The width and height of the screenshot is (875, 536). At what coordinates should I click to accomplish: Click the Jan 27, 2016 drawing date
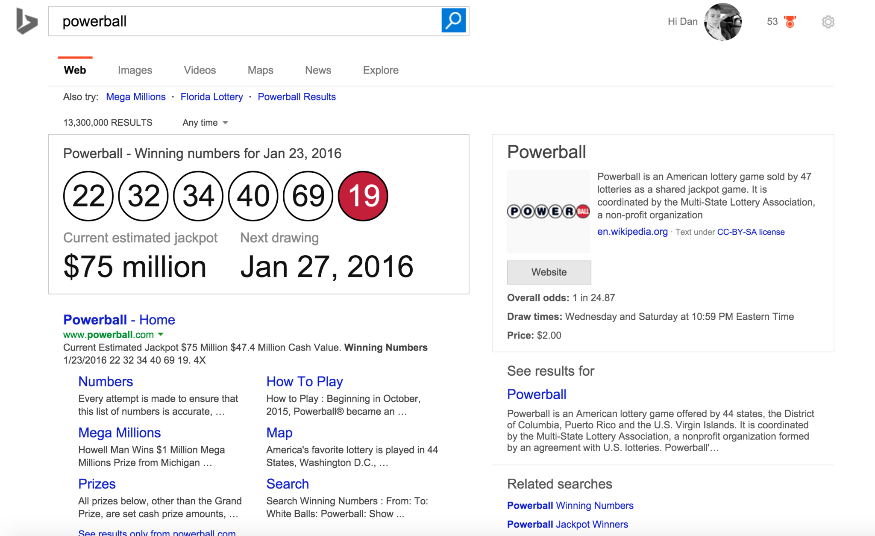click(x=327, y=267)
